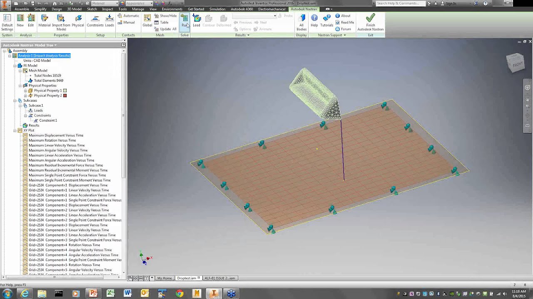Viewport: 533px width, 299px height.
Task: Select Manual contacts option
Action: (126, 22)
